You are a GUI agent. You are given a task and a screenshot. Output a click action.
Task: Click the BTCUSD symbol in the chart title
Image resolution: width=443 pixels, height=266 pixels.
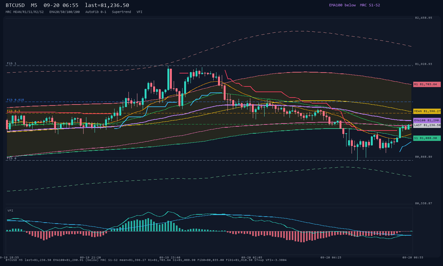15,5
